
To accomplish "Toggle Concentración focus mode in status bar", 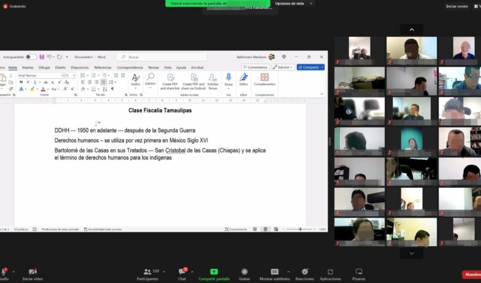I will [x=235, y=229].
